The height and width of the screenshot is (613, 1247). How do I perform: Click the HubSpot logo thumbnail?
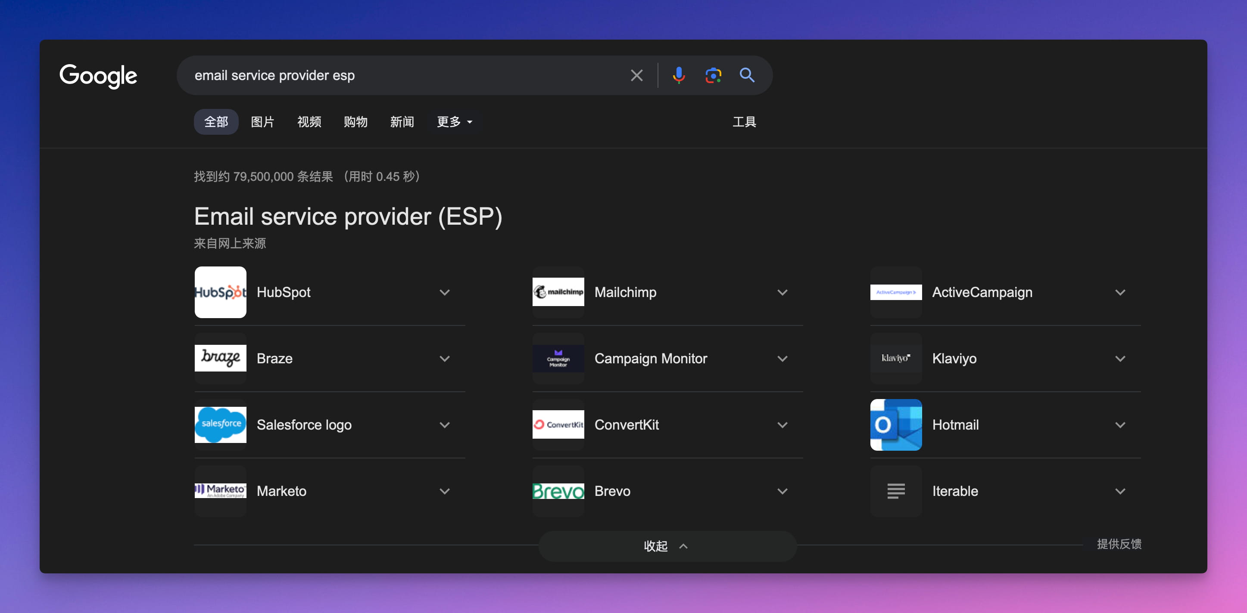tap(220, 292)
